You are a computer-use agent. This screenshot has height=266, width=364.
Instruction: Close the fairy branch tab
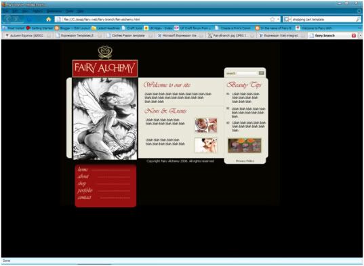[x=354, y=35]
